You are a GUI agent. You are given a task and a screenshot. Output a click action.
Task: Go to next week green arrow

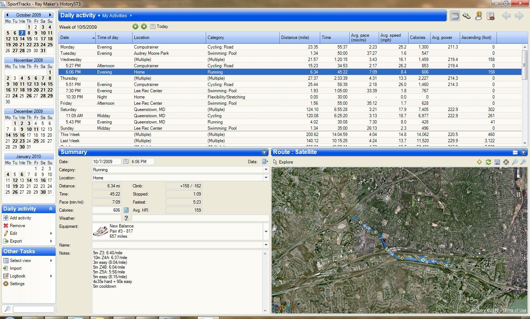click(144, 26)
